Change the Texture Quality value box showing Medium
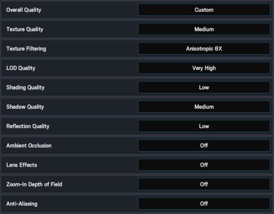274x214 pixels. [x=204, y=29]
